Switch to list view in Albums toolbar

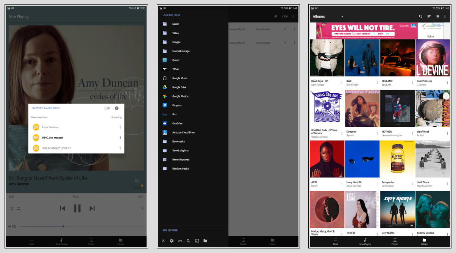pyautogui.click(x=437, y=17)
